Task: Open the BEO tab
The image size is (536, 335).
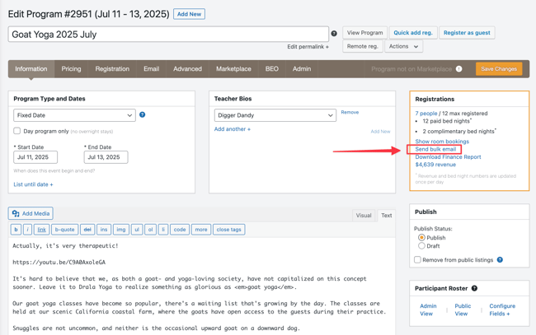Action: click(x=272, y=69)
